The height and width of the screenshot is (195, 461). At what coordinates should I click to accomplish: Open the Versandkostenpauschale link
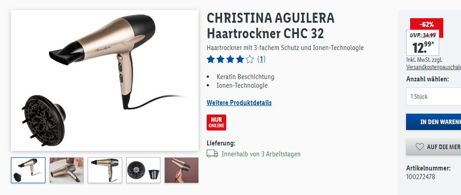coord(434,67)
